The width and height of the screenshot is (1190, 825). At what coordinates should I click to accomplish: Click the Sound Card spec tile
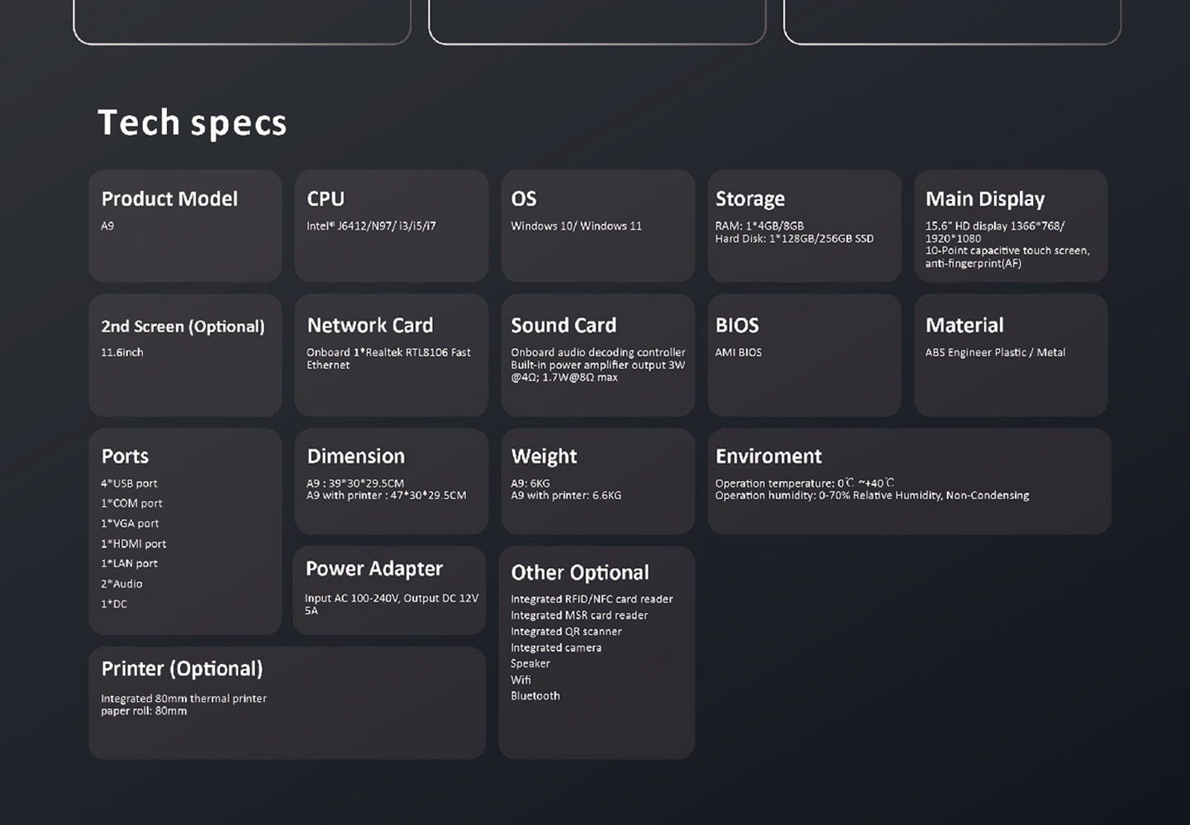point(597,355)
